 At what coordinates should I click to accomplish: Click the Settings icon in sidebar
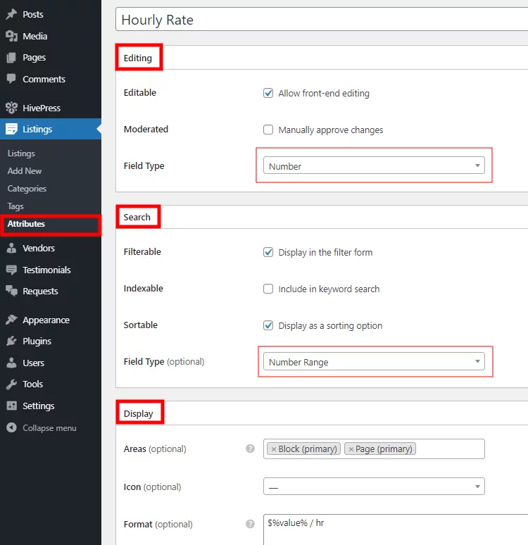click(x=11, y=406)
